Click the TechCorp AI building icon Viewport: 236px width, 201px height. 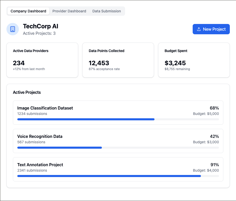tap(13, 29)
